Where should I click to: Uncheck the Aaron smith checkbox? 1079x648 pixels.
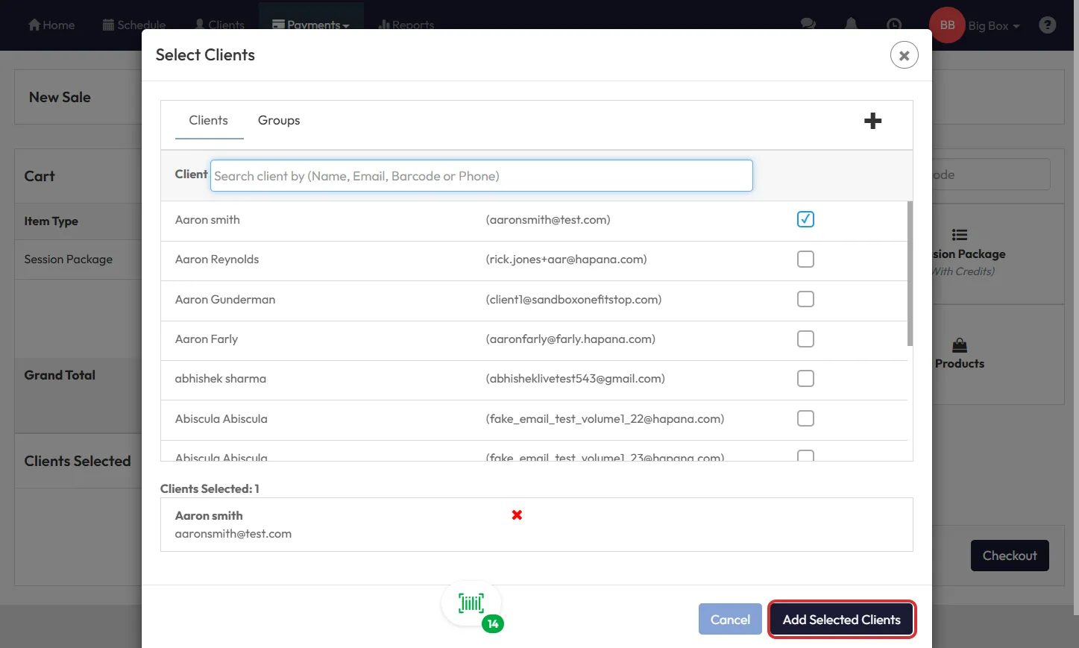pyautogui.click(x=805, y=219)
